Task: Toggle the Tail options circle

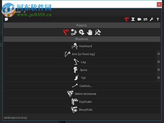Action: pyautogui.click(x=159, y=78)
